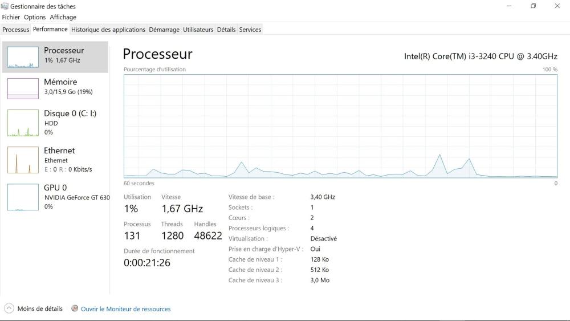Collapse view with Moins de détails chevron
The height and width of the screenshot is (321, 570).
pos(9,308)
